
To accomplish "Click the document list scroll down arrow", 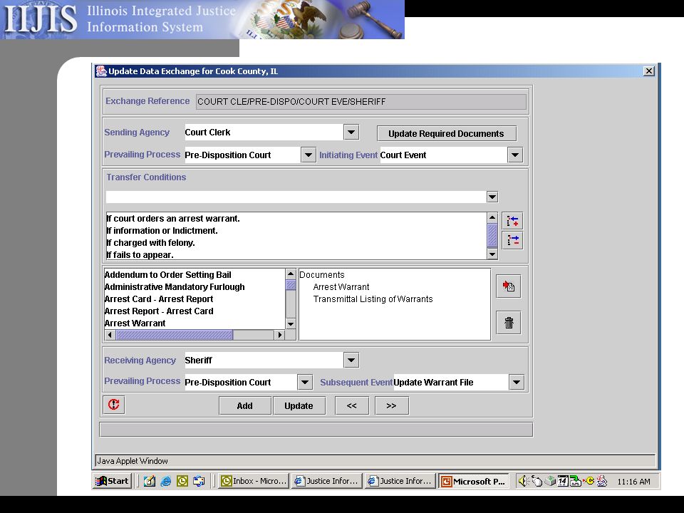I will coord(291,323).
